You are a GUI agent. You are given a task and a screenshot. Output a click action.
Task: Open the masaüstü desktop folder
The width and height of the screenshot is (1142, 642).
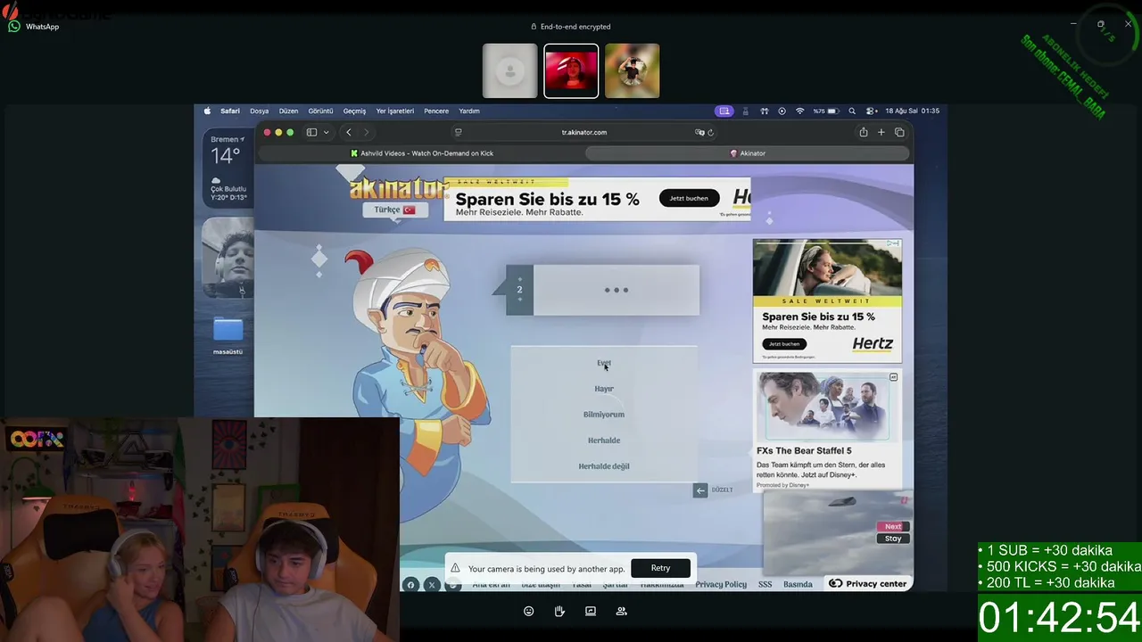pos(228,335)
